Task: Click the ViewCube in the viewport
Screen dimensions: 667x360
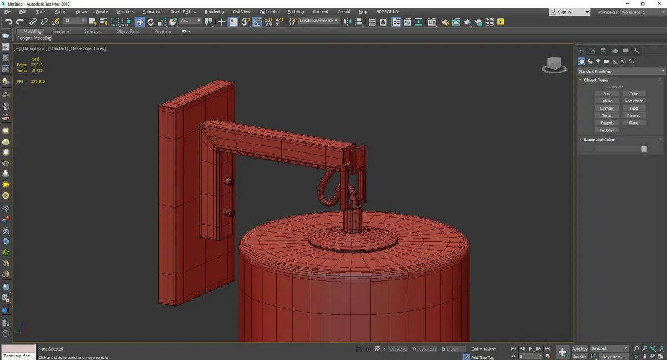Action: (554, 65)
